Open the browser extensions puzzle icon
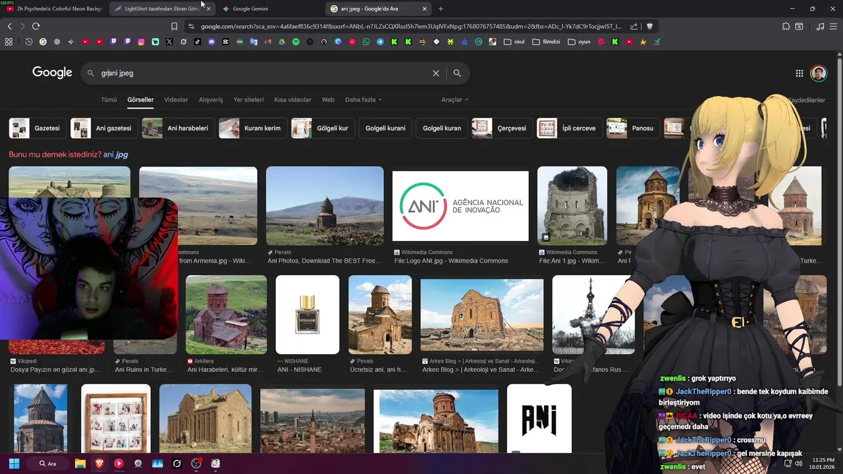This screenshot has width=843, height=474. click(x=786, y=26)
